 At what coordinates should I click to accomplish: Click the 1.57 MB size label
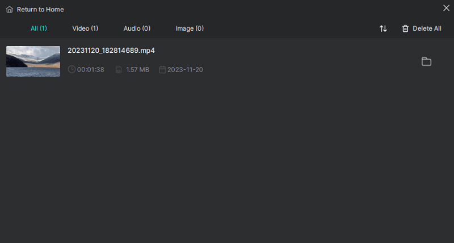pos(137,70)
